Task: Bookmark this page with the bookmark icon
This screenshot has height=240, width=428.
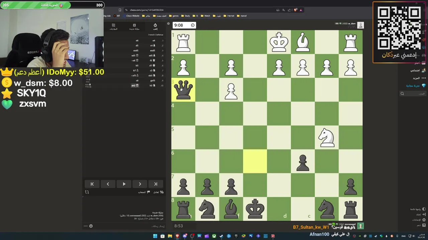Action: tap(120, 10)
